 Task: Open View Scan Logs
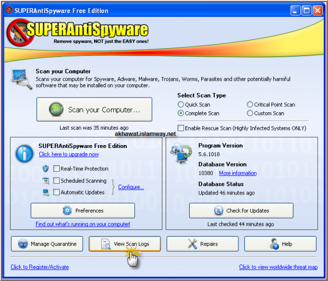point(125,244)
